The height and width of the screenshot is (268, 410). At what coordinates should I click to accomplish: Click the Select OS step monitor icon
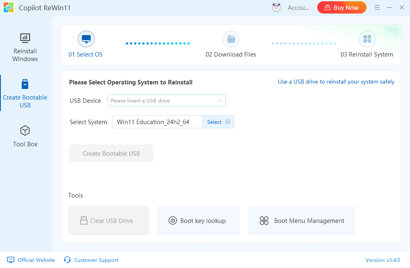(x=86, y=39)
